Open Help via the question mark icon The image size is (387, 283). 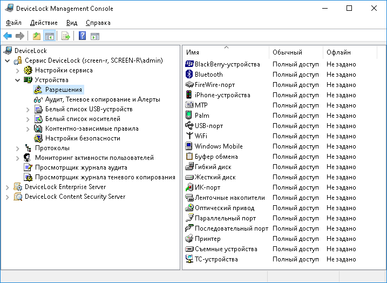pos(83,36)
